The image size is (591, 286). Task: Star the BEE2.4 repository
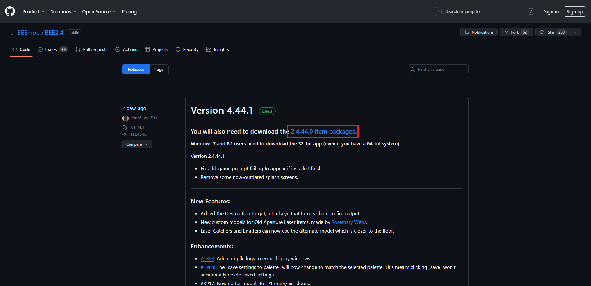(553, 32)
